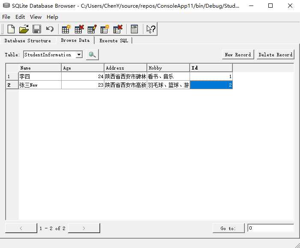300x248 pixels.
Task: Select the cell containing 张三New
Action: [40, 85]
